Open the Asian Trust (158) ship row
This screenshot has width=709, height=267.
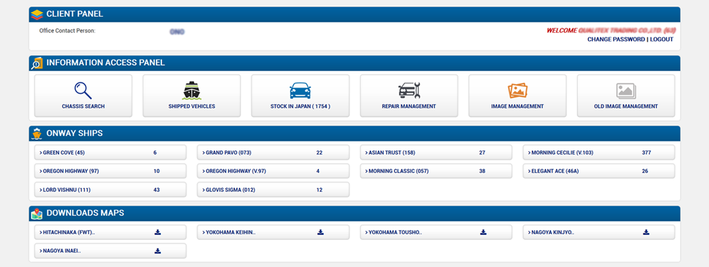[391, 152]
